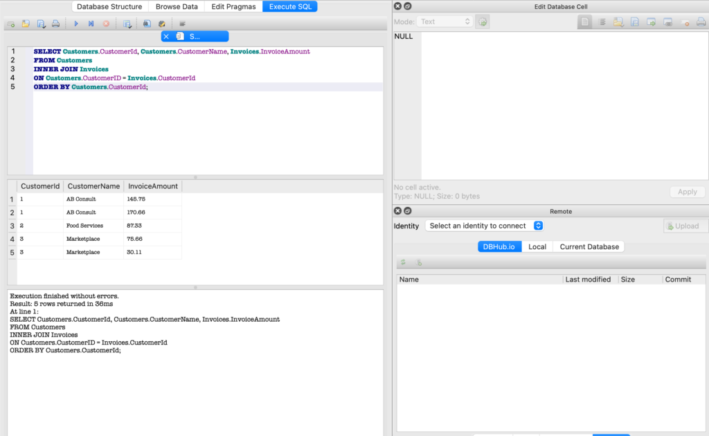
Task: Open an SQL file from disk
Action: pos(26,24)
